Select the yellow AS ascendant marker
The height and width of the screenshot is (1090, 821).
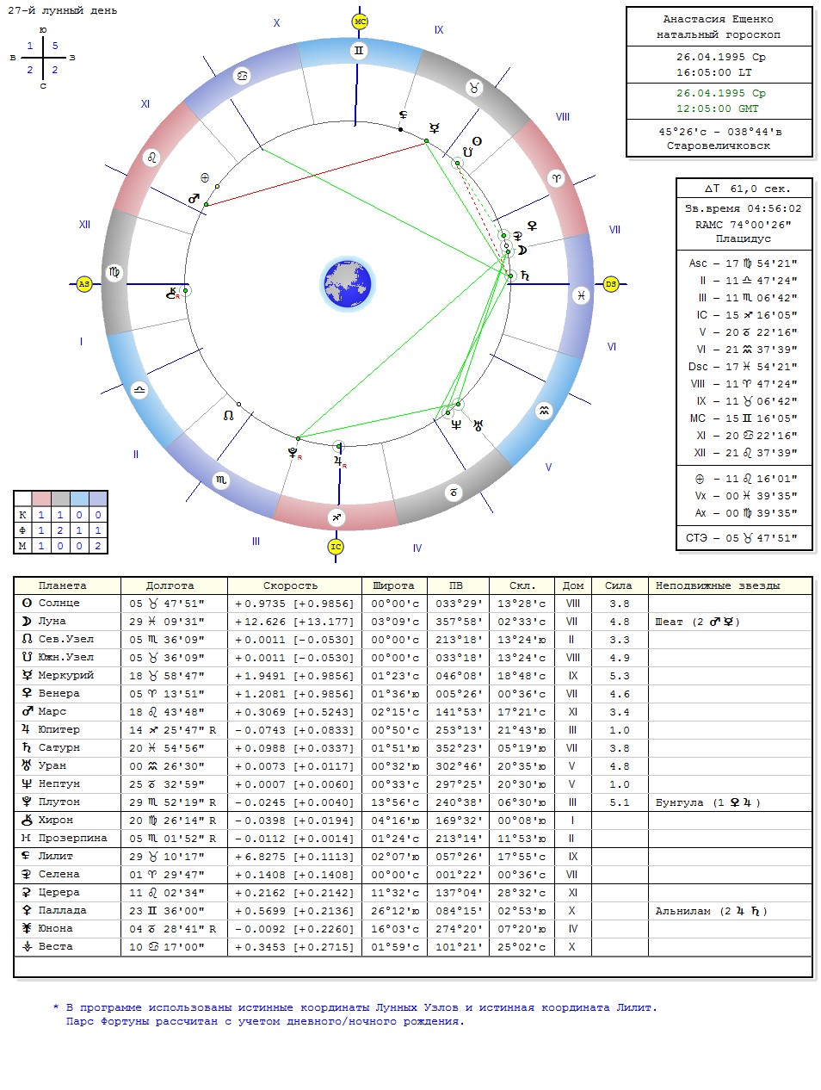coord(83,283)
